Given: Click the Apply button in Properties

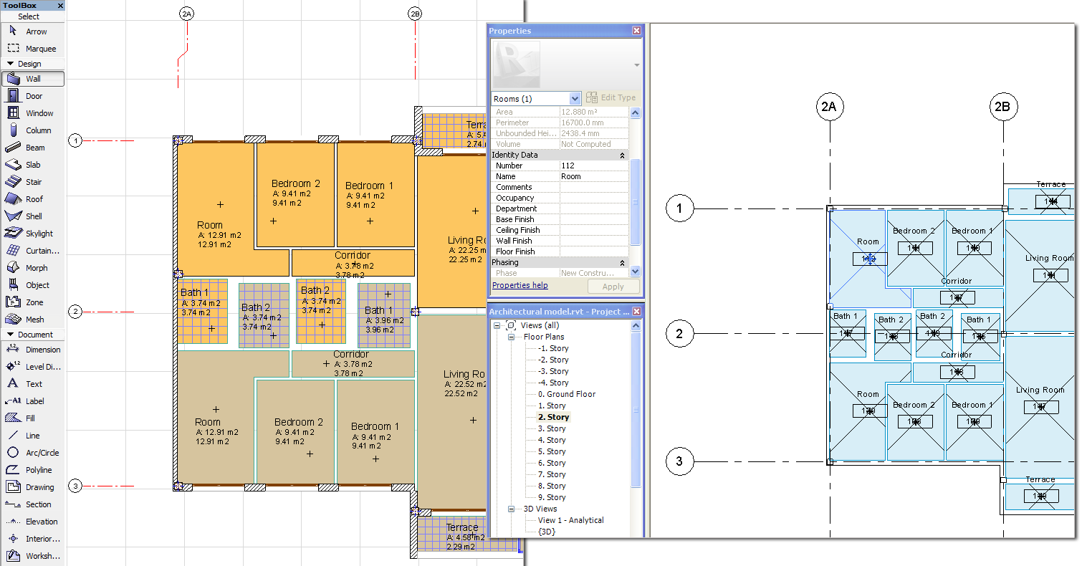Looking at the screenshot, I should coord(614,287).
